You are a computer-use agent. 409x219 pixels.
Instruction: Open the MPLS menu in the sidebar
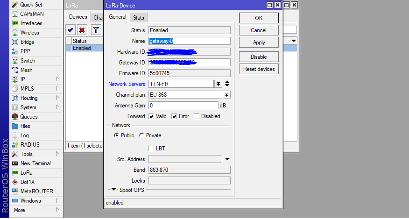tap(36, 89)
